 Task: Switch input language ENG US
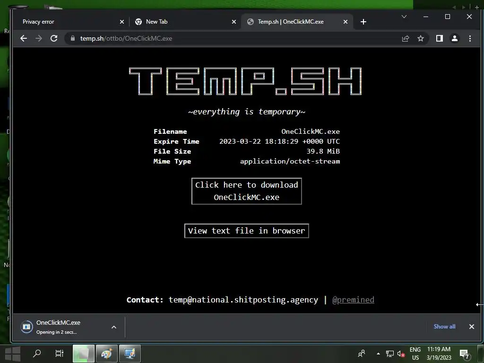point(415,354)
